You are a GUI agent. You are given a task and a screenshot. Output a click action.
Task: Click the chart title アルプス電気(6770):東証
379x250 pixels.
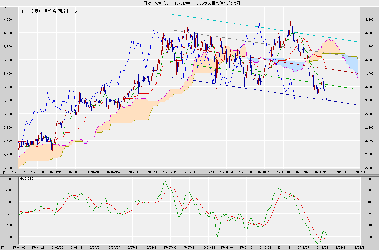click(218, 3)
